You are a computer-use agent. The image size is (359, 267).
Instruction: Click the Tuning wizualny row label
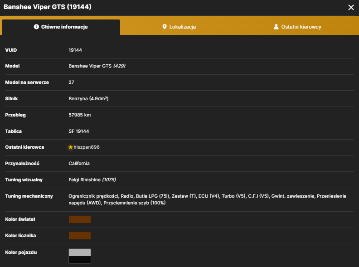click(x=24, y=180)
